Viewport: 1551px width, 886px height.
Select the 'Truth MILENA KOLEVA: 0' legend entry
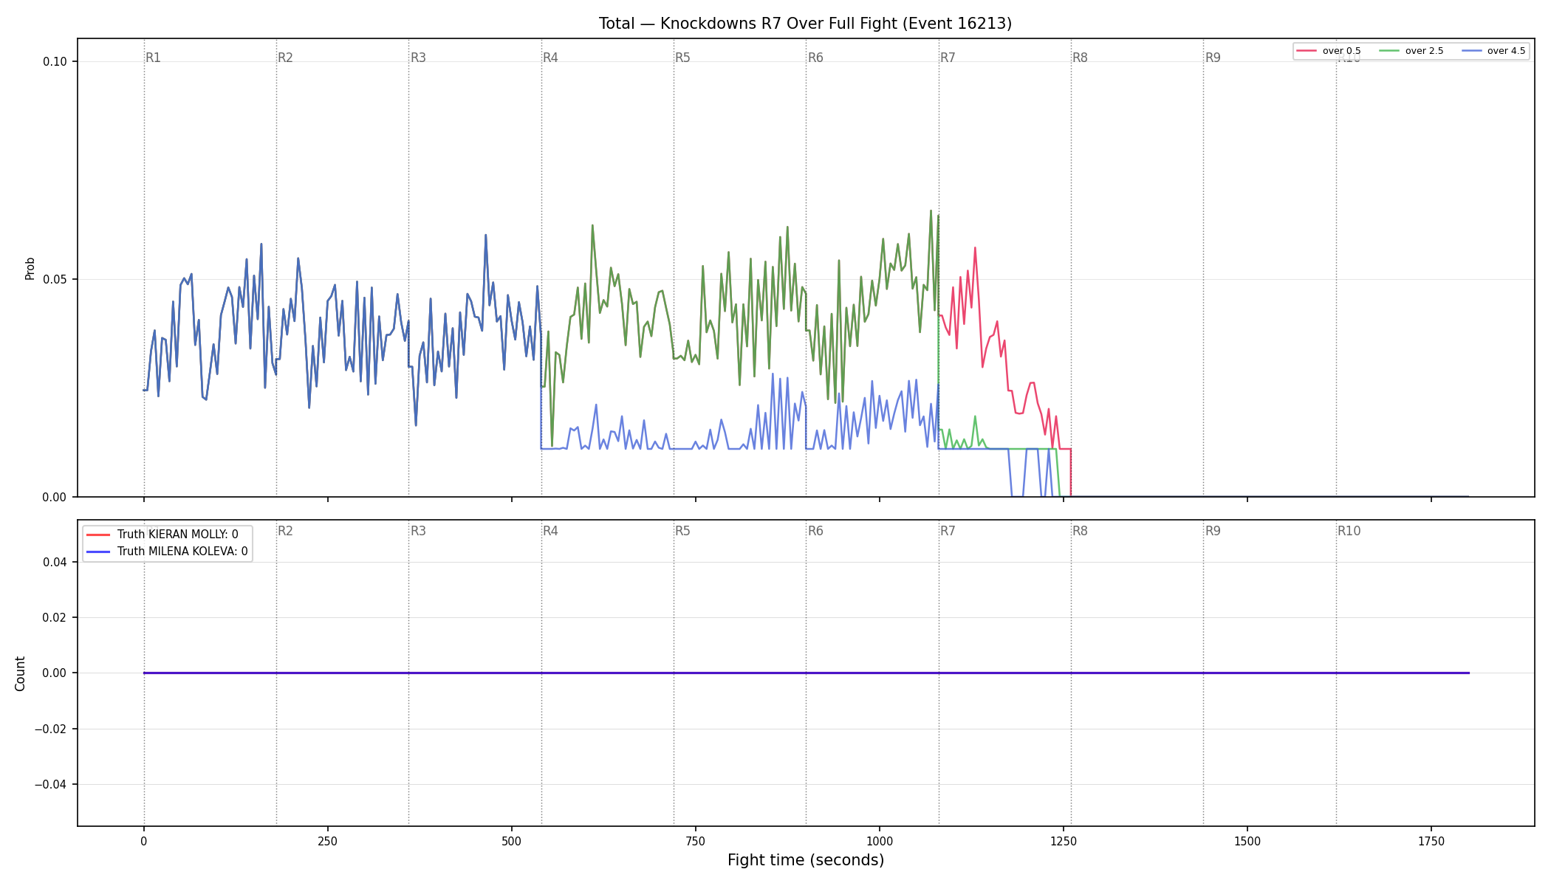[168, 552]
